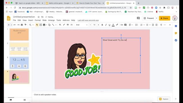This screenshot has width=183, height=103.
Task: Click the three-dot more options icon
Action: pos(165,25)
